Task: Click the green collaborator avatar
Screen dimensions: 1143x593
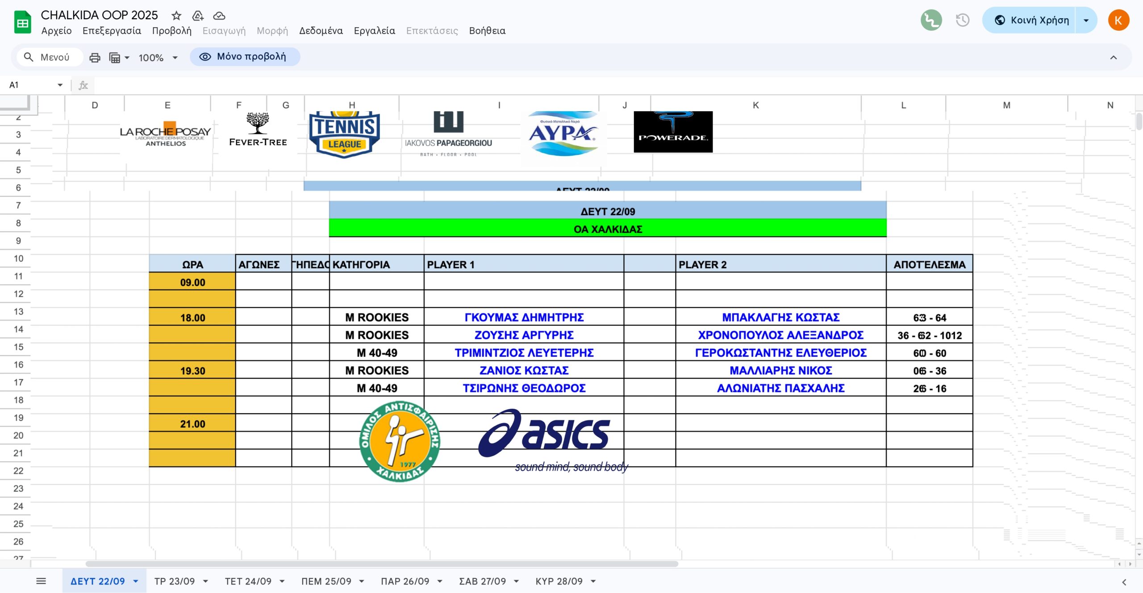Action: [931, 20]
